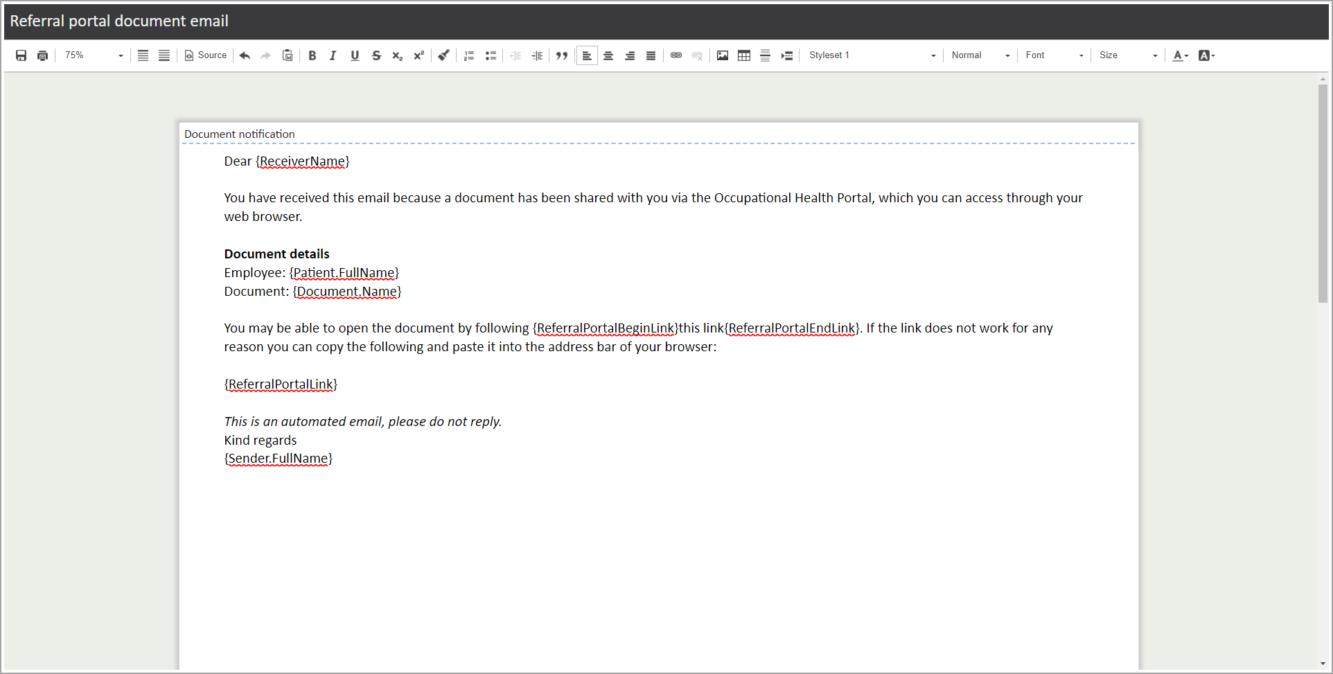Insert an image into the email

click(723, 55)
